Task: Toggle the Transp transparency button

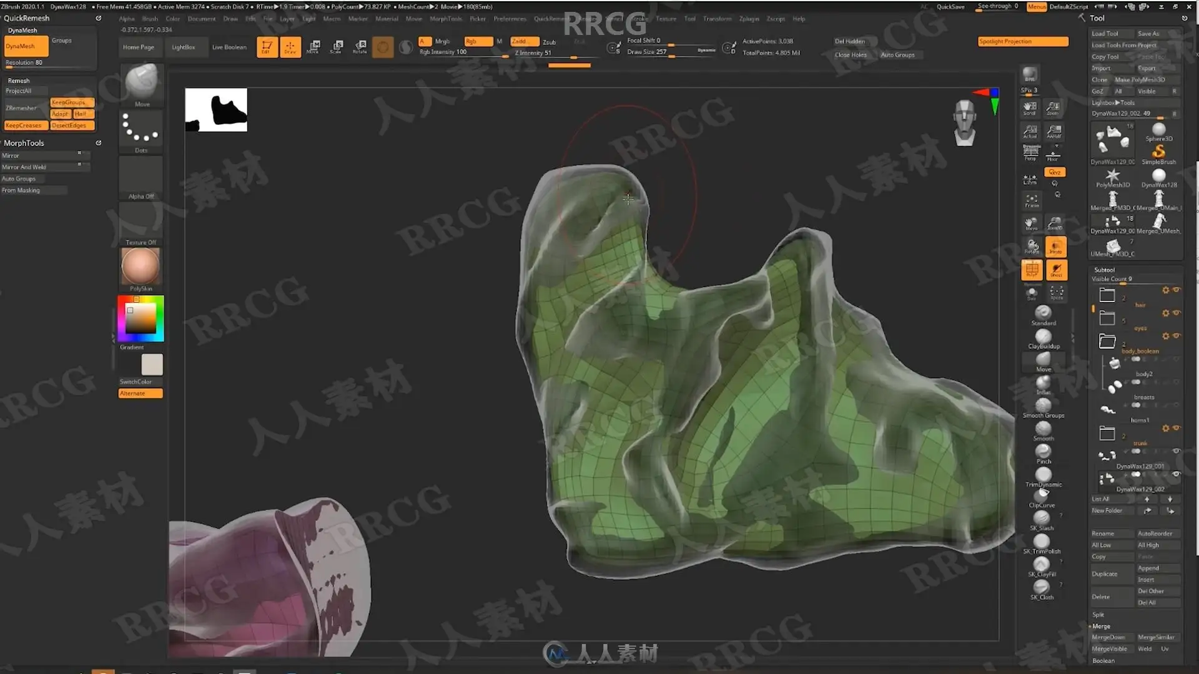Action: [1055, 247]
